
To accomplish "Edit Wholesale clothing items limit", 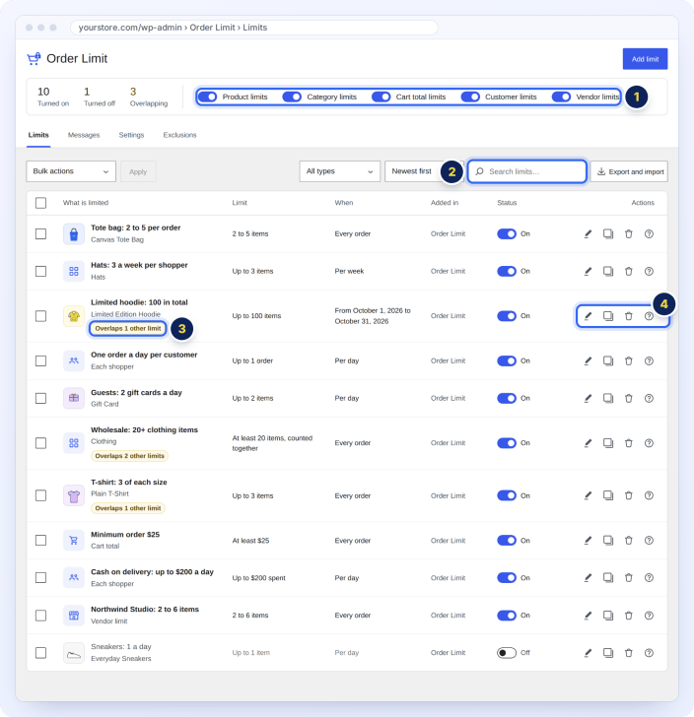I will pyautogui.click(x=588, y=443).
